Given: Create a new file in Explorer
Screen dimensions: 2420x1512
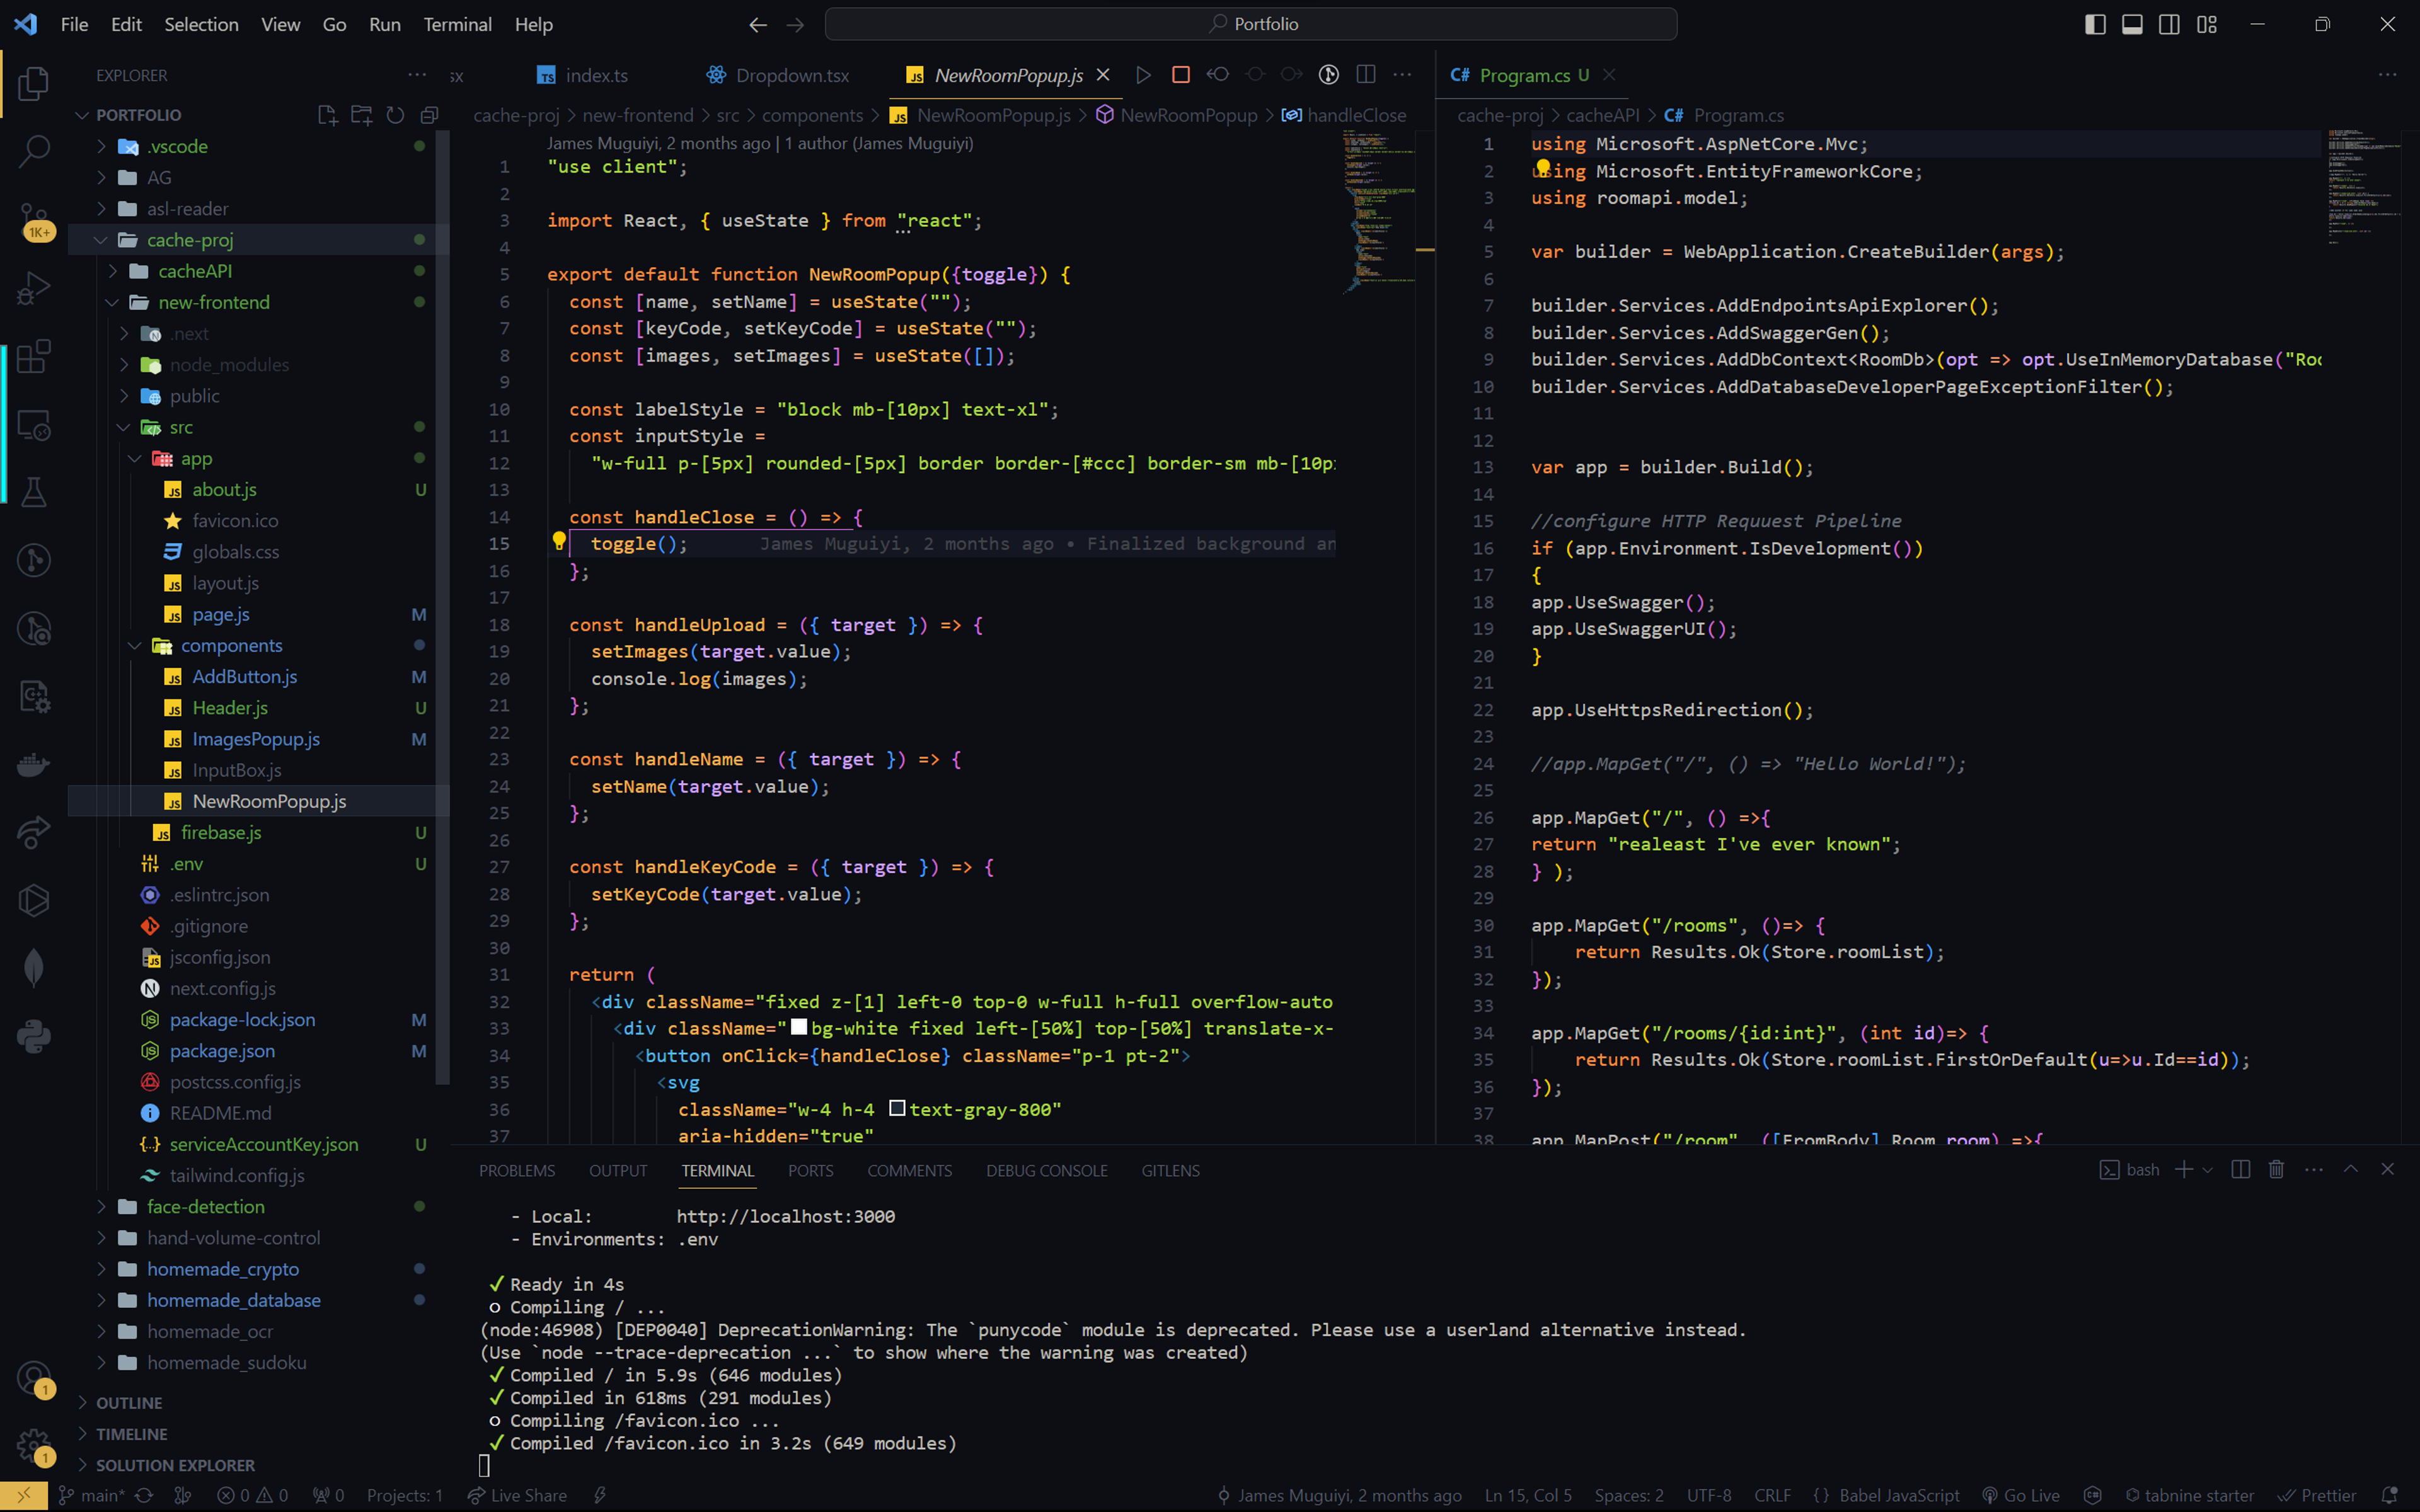Looking at the screenshot, I should 327,115.
